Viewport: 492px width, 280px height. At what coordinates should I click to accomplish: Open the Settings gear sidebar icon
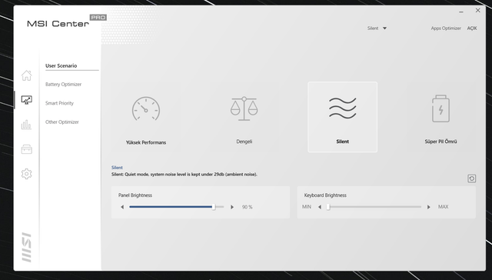26,174
